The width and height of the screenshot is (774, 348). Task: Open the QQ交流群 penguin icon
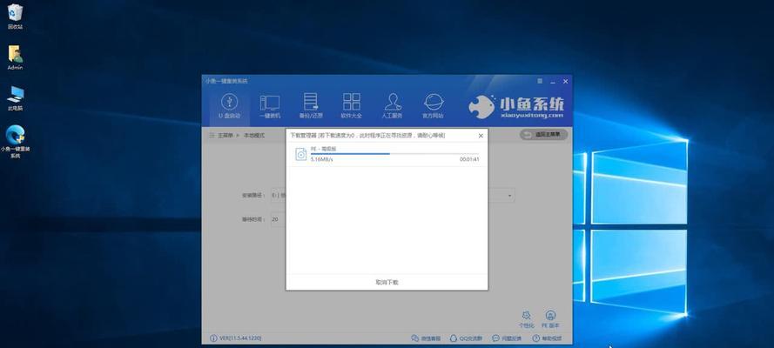tap(453, 338)
